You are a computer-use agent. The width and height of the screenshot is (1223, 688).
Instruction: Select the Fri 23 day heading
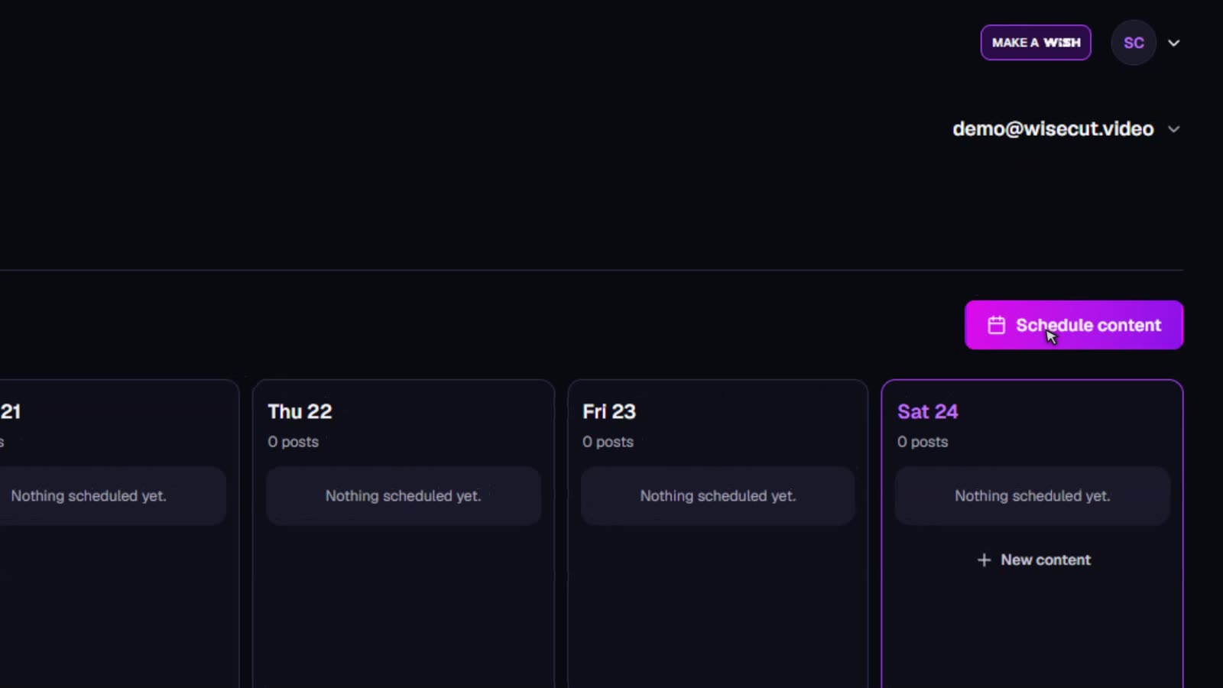pos(609,411)
